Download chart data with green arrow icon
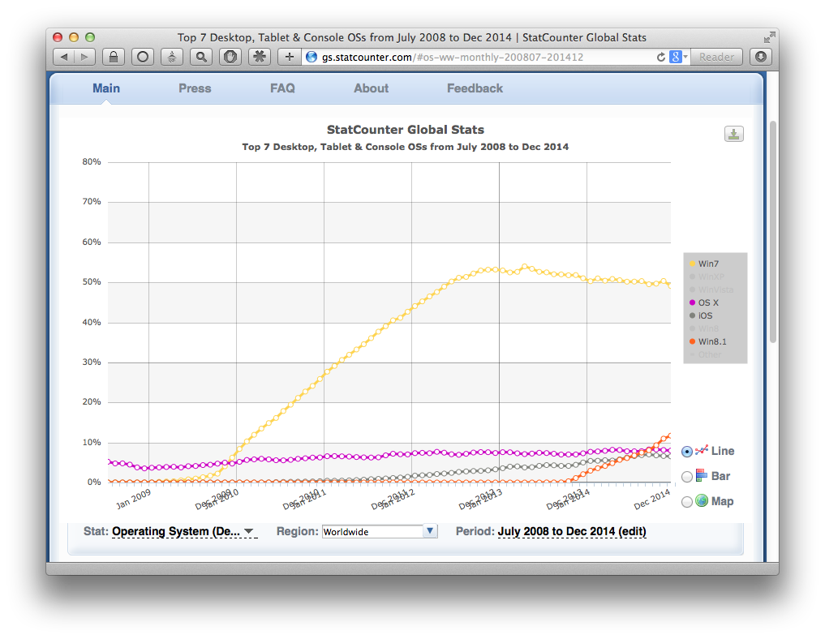 point(734,134)
